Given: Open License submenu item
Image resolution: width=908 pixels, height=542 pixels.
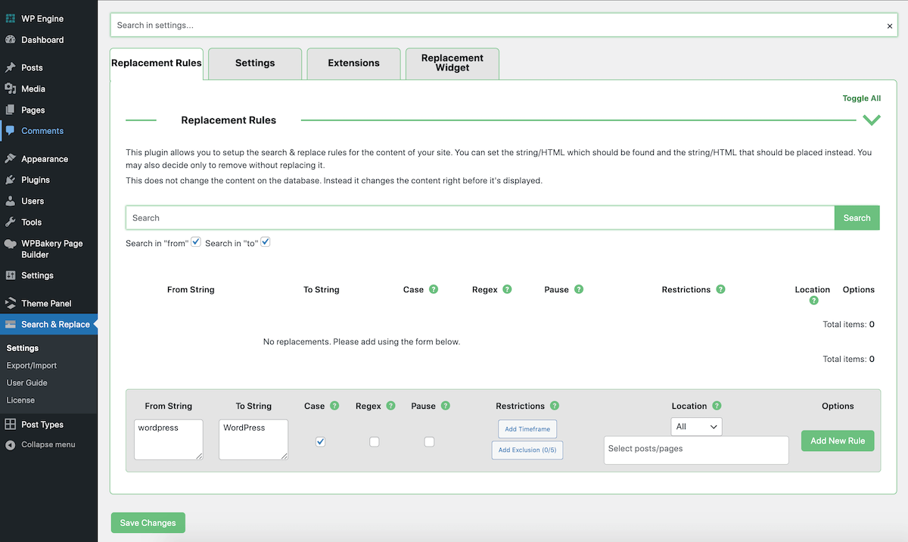Looking at the screenshot, I should tap(20, 400).
